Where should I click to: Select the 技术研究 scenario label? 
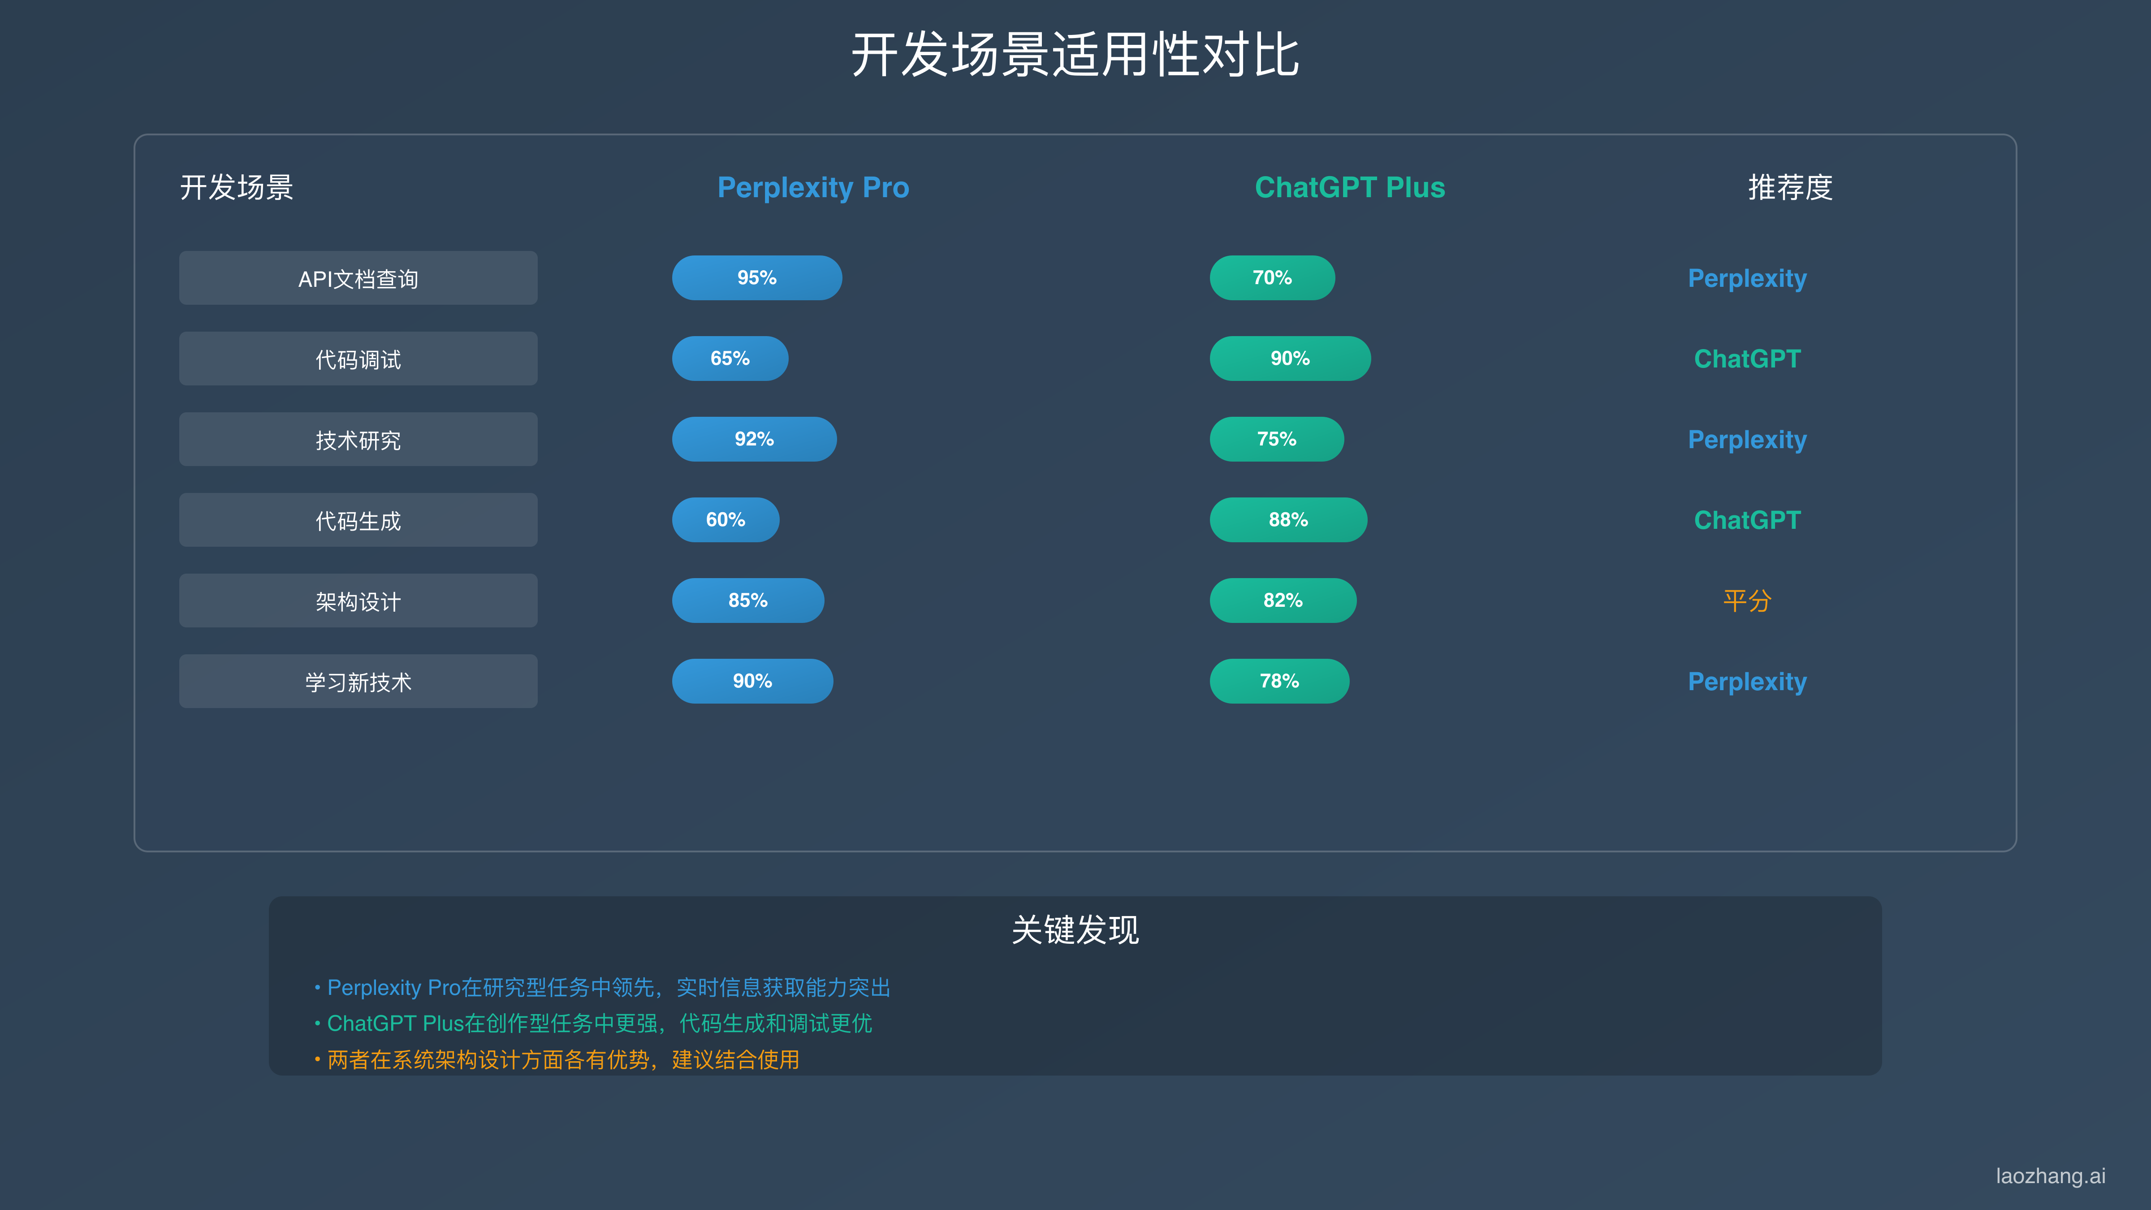(x=358, y=439)
